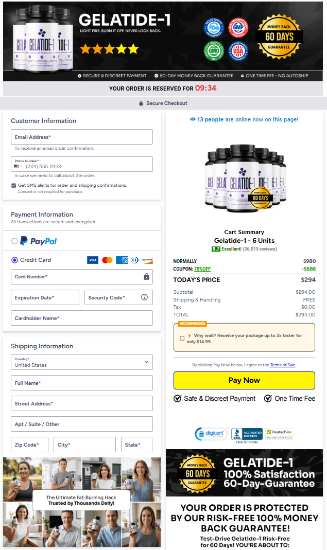Image resolution: width=327 pixels, height=550 pixels.
Task: Select the Credit Card radio button
Action: [14, 260]
